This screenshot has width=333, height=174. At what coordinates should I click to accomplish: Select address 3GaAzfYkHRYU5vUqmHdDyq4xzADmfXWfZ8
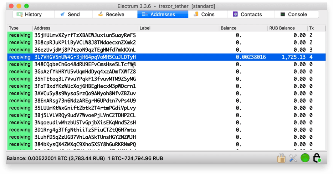[x=85, y=72]
